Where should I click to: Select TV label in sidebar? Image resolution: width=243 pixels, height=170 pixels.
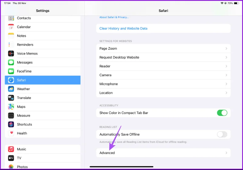(19, 158)
